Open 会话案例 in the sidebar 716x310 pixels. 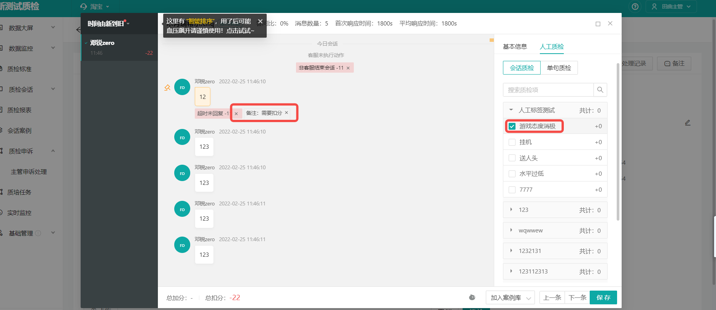[19, 130]
